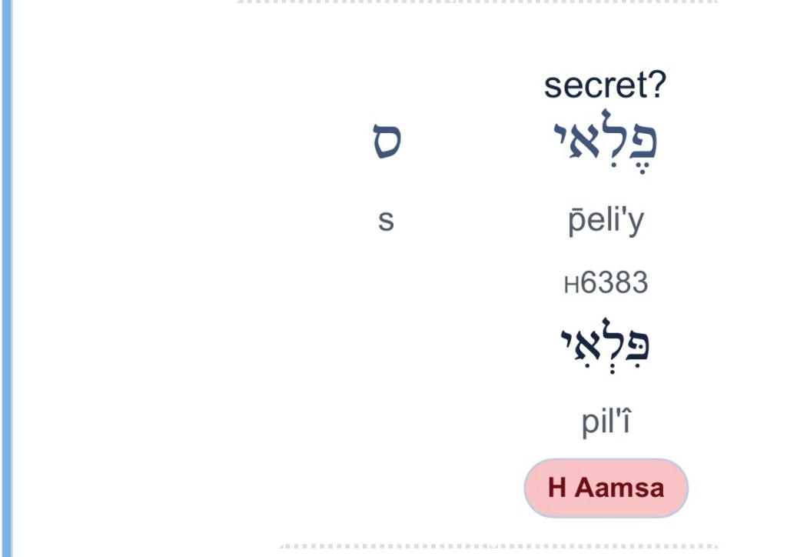This screenshot has height=557, width=787.
Task: Open Strong's number H6383
Action: (x=606, y=283)
